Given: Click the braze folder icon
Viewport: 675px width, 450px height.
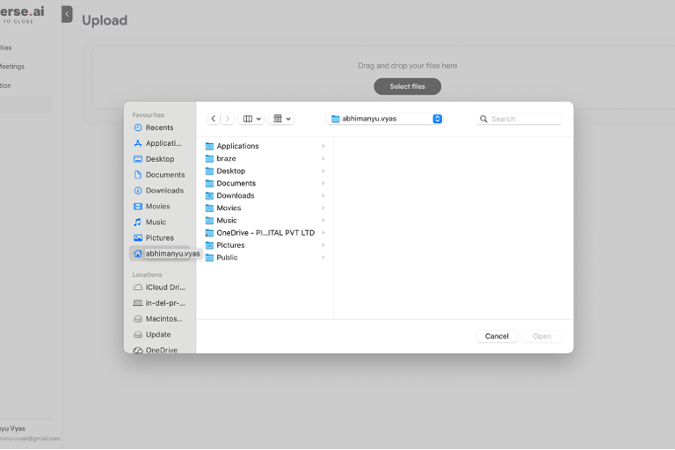Looking at the screenshot, I should [210, 158].
